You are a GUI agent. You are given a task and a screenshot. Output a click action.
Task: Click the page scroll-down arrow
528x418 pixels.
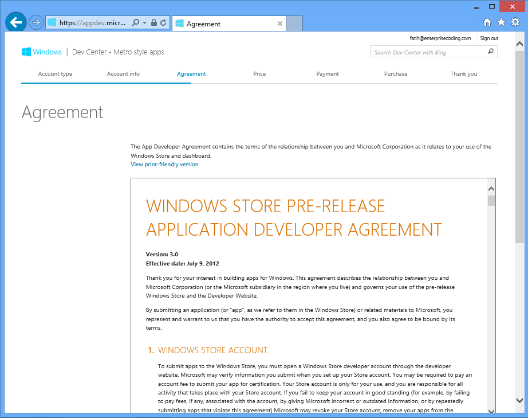pos(519,400)
